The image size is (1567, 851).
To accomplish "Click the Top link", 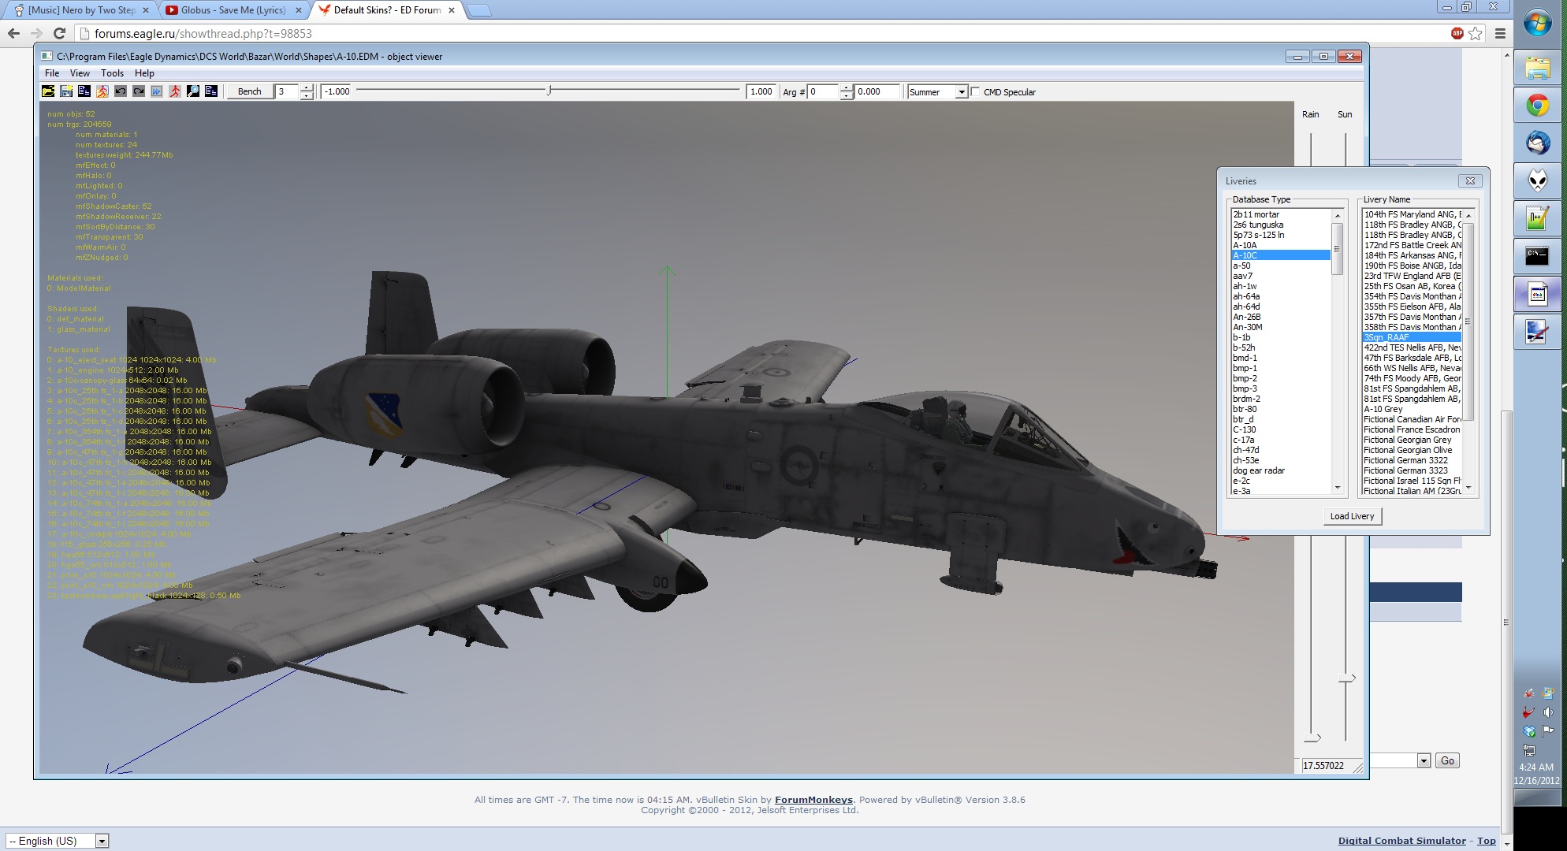I will coord(1486,841).
